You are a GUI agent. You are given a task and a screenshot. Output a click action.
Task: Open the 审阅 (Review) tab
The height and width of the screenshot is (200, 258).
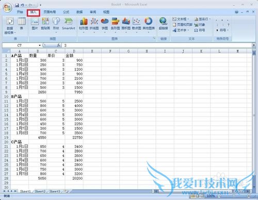(x=93, y=12)
